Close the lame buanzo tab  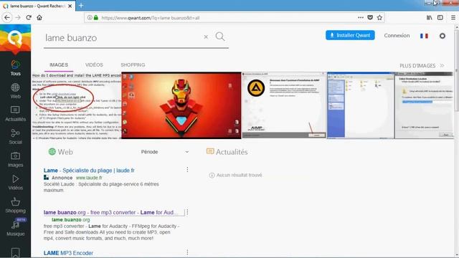pos(70,6)
